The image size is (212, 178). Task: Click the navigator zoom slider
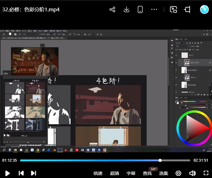(x=28, y=142)
